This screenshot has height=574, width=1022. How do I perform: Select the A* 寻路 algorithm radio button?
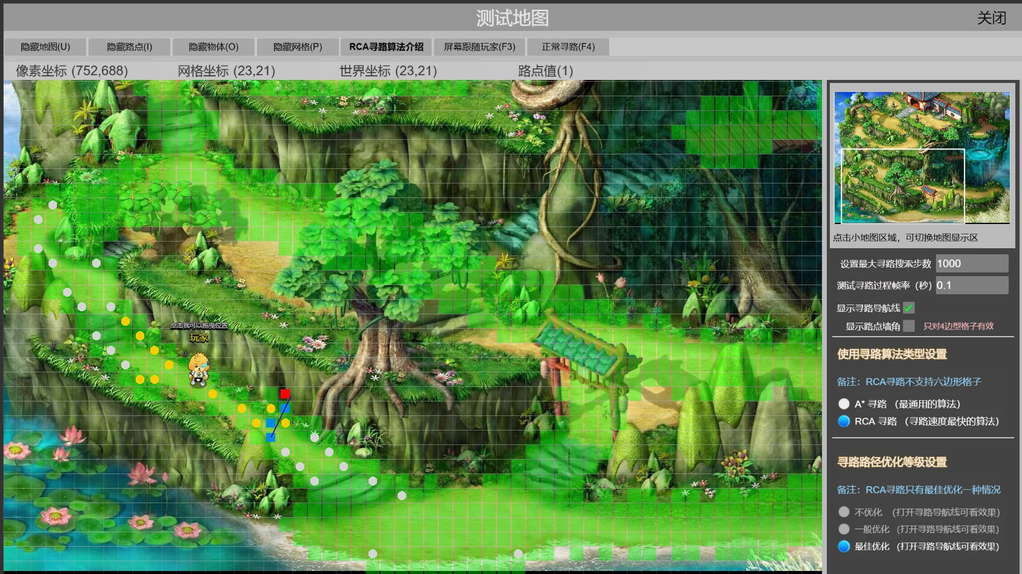(844, 404)
